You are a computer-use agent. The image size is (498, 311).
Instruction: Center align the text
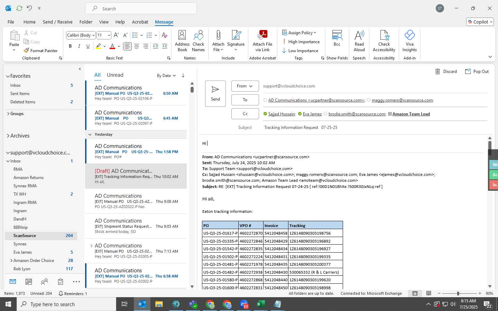[137, 46]
